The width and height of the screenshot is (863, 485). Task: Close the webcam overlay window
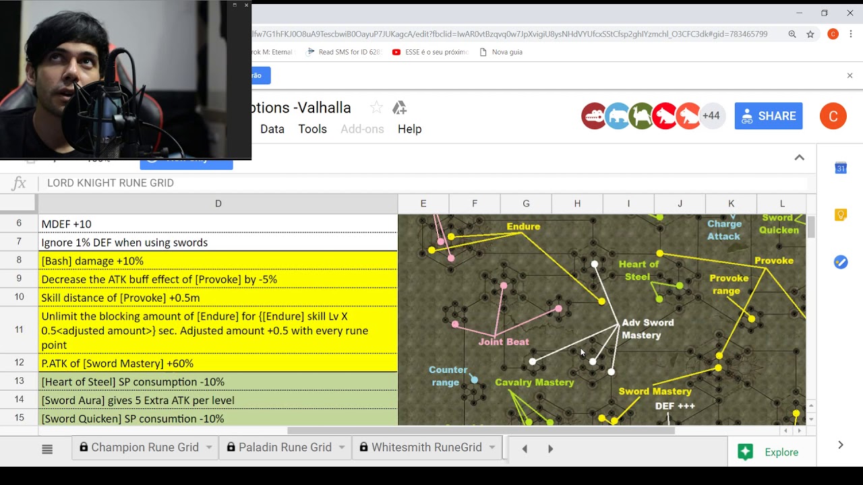point(246,5)
